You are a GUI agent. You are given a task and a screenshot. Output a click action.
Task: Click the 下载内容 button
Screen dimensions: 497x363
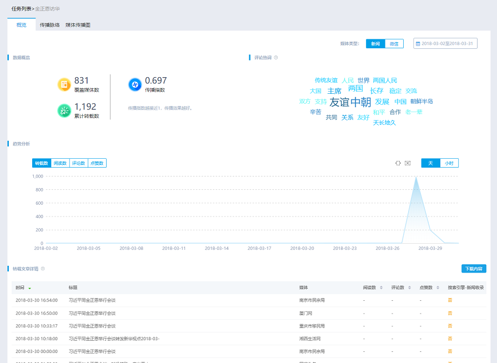474,269
